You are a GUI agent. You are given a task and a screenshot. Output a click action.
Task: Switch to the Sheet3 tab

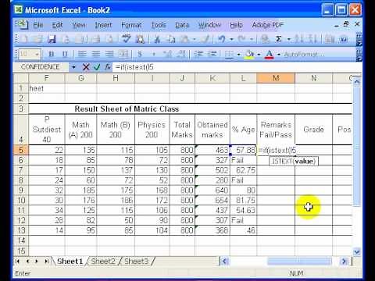(136, 261)
